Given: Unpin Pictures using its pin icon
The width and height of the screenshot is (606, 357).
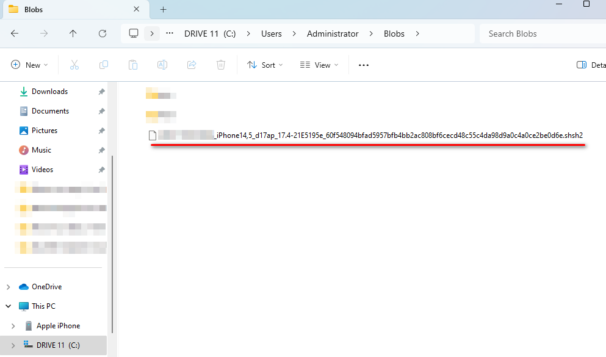Looking at the screenshot, I should pyautogui.click(x=102, y=131).
